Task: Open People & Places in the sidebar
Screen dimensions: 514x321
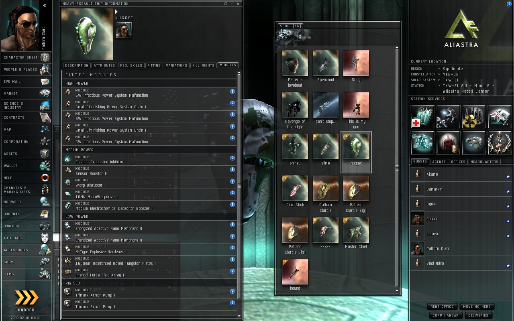Action: pos(26,69)
